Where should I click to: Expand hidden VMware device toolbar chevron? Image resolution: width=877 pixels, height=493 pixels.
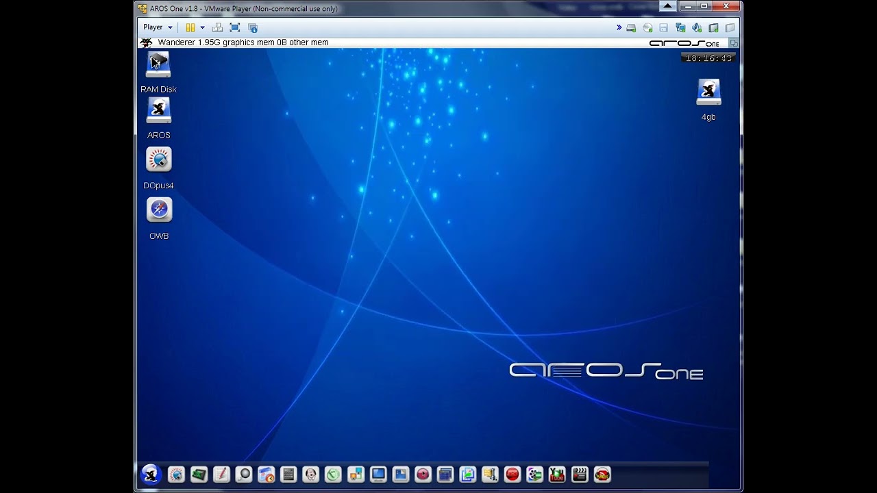coord(619,27)
